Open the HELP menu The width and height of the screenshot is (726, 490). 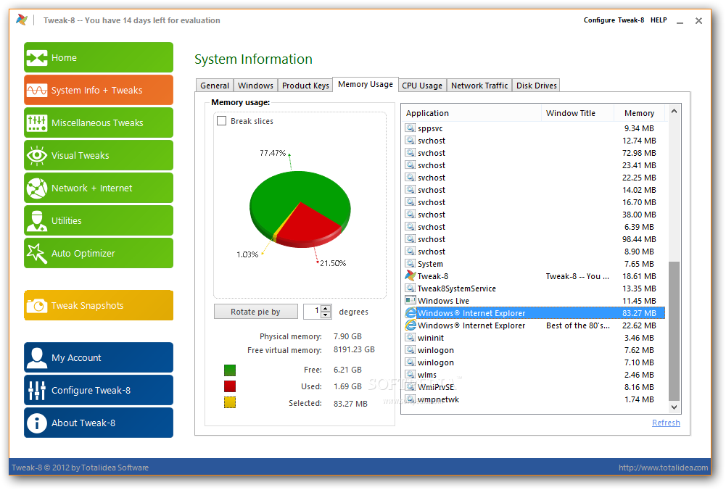pos(659,20)
